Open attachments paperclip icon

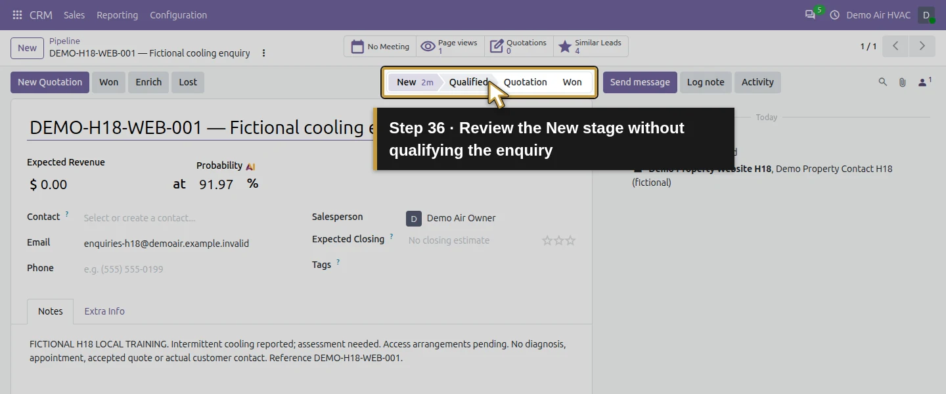[x=903, y=82]
